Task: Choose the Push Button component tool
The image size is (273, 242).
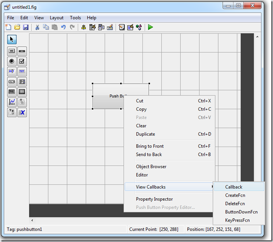Action: [x=12, y=51]
